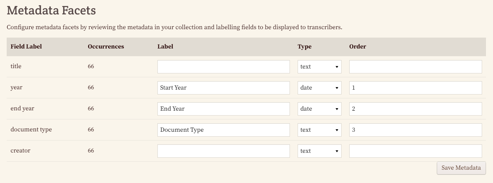The width and height of the screenshot is (493, 183).
Task: Click the Occurrences column header
Action: 106,47
